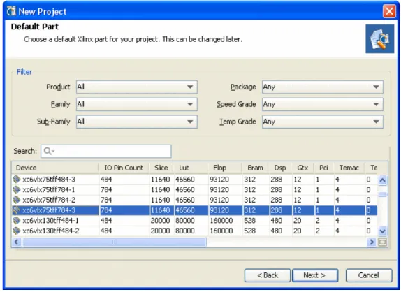The height and width of the screenshot is (292, 401).
Task: Sort by the IO Pin Count column header
Action: [124, 168]
